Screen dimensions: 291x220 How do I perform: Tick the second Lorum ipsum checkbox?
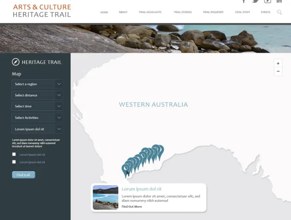click(14, 162)
